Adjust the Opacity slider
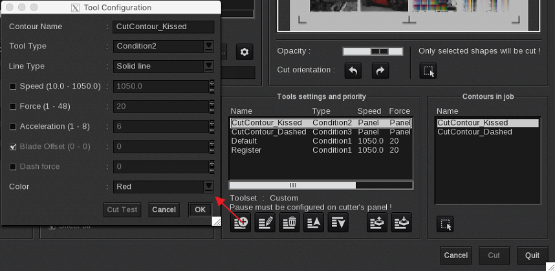This screenshot has height=271, width=555. pos(375,51)
